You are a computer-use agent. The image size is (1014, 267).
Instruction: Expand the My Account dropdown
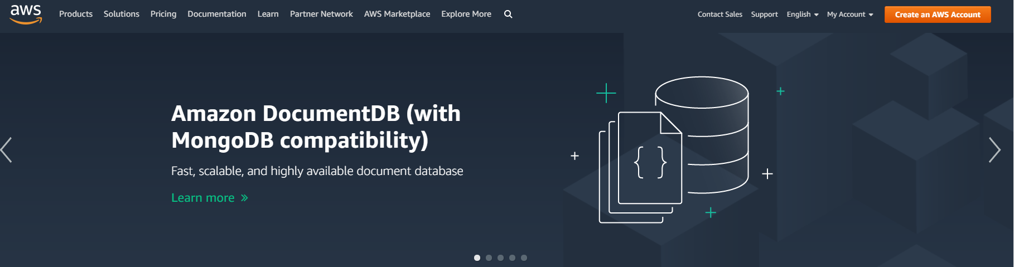coord(850,14)
